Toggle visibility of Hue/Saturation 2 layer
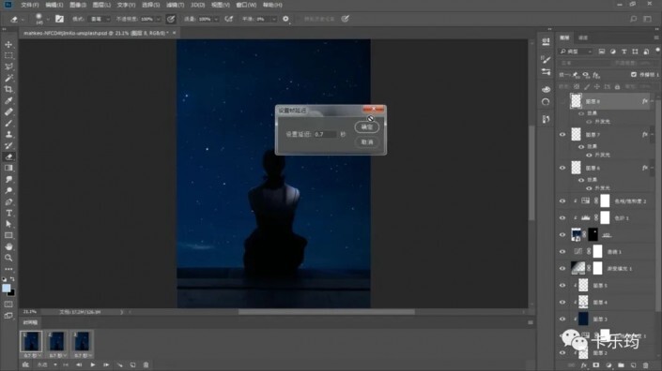 click(562, 201)
